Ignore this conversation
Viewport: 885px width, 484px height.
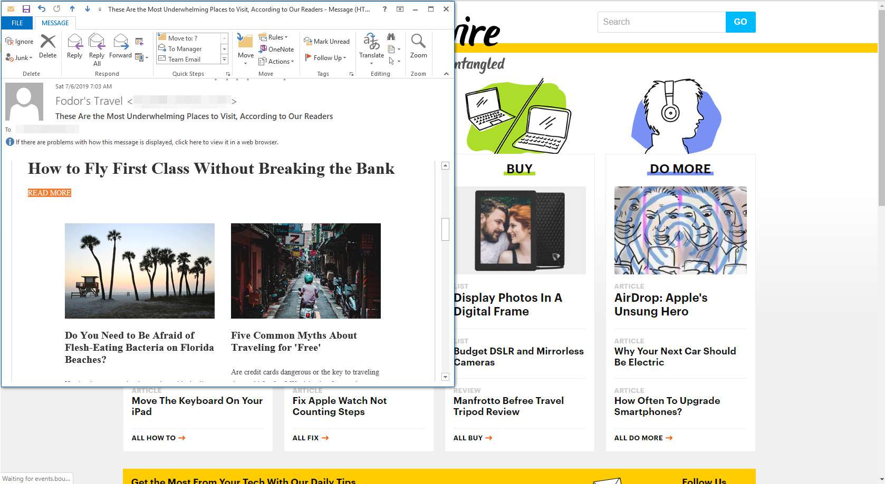[20, 42]
